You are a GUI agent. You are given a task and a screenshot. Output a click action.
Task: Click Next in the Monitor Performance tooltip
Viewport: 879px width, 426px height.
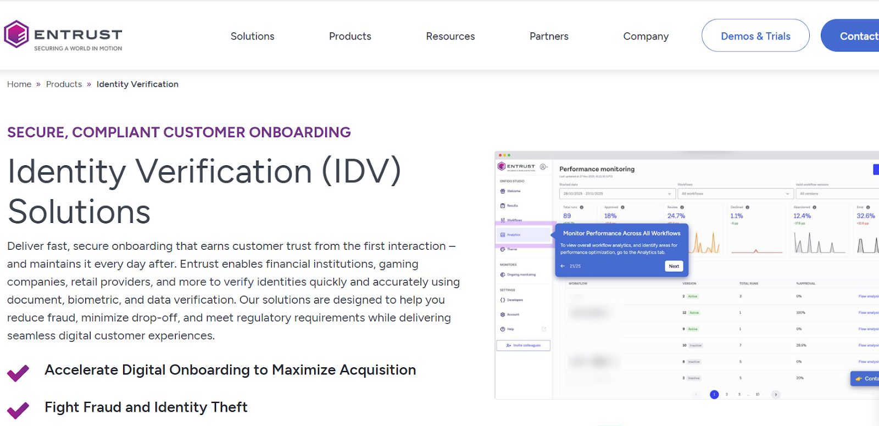[674, 266]
